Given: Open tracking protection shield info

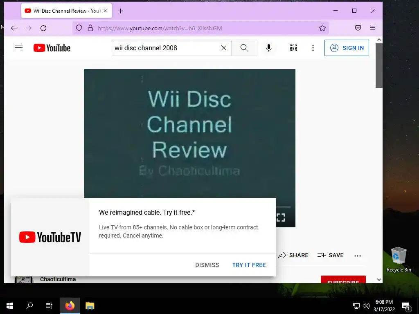Looking at the screenshot, I should click(x=79, y=28).
